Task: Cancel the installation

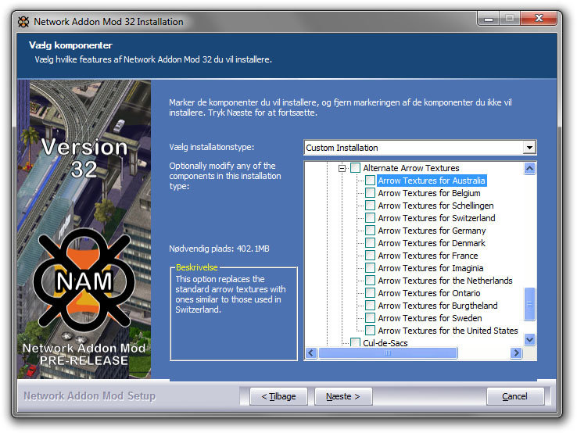Action: pos(514,396)
